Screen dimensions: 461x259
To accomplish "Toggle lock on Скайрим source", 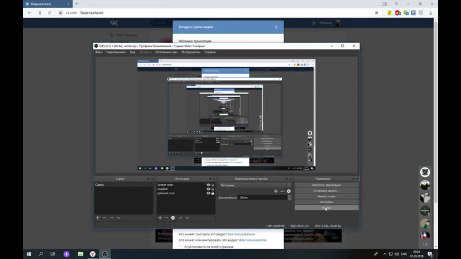I will (x=213, y=189).
